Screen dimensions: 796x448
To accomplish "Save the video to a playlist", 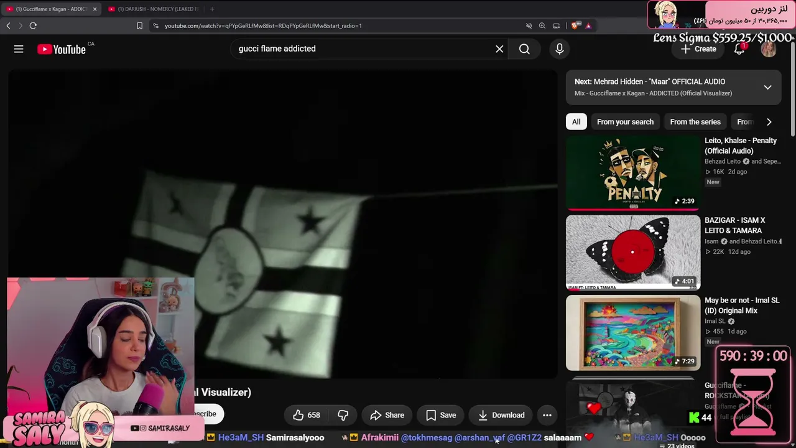I will (441, 415).
